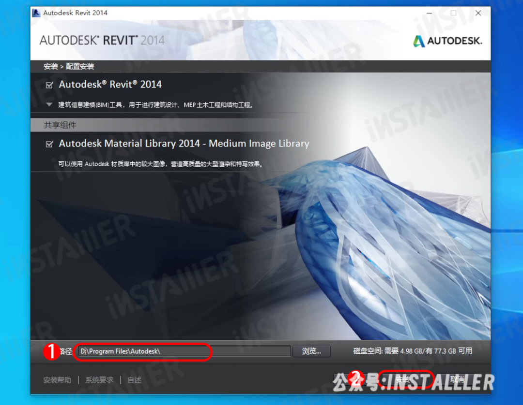Expand Revit 2014 configuration triangle
Viewport: 523px width, 405px height.
49,104
